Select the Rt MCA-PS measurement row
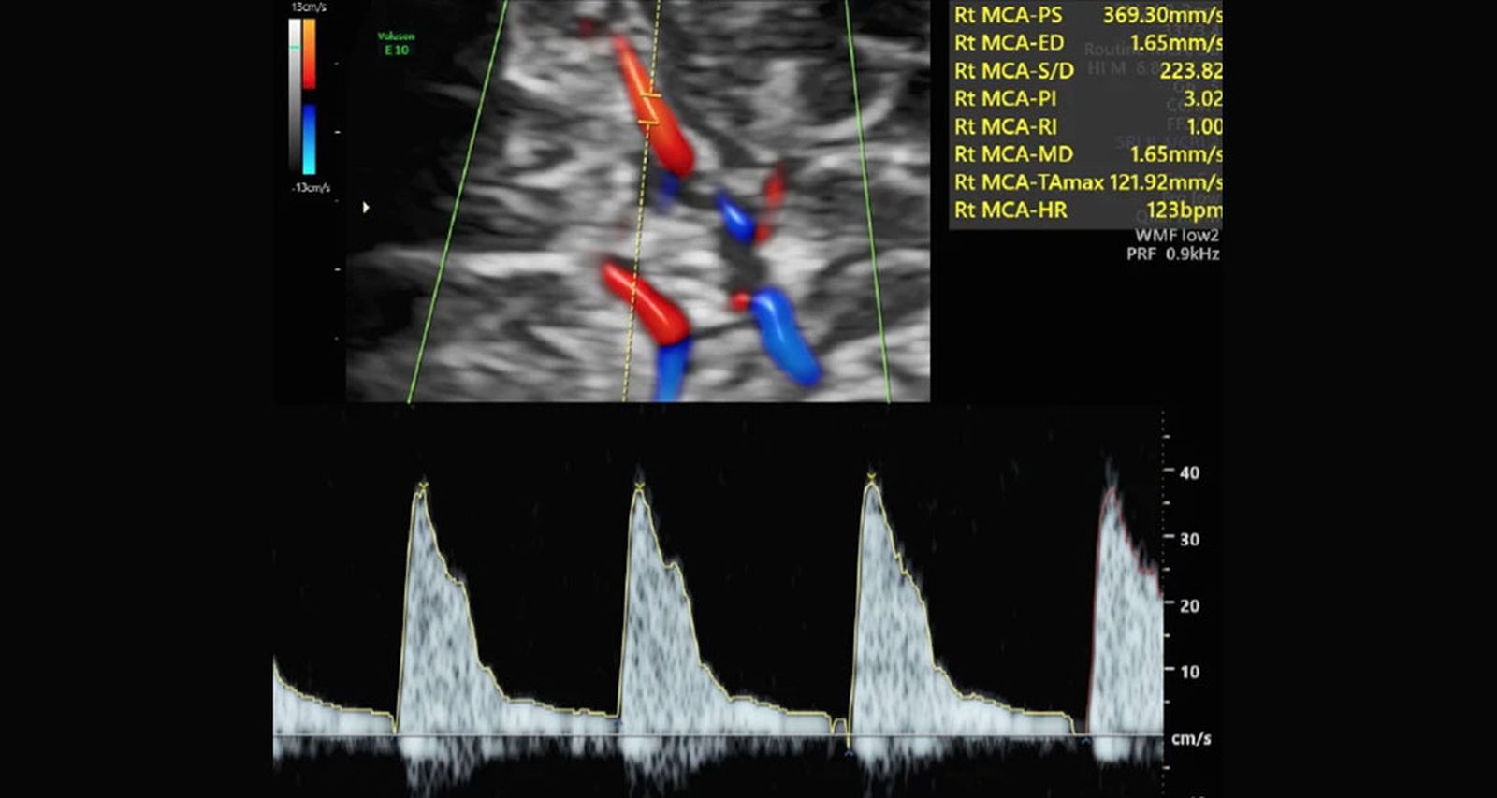This screenshot has width=1497, height=798. (x=1087, y=15)
